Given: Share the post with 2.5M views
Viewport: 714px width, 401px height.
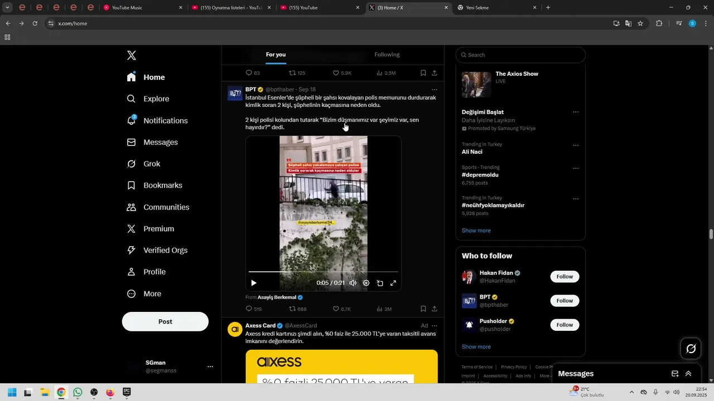Looking at the screenshot, I should coord(435,73).
